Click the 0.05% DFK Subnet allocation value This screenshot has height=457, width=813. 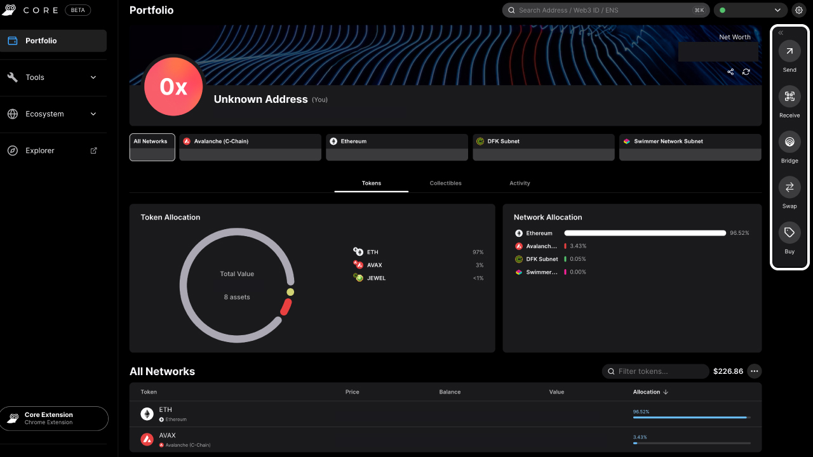(579, 259)
